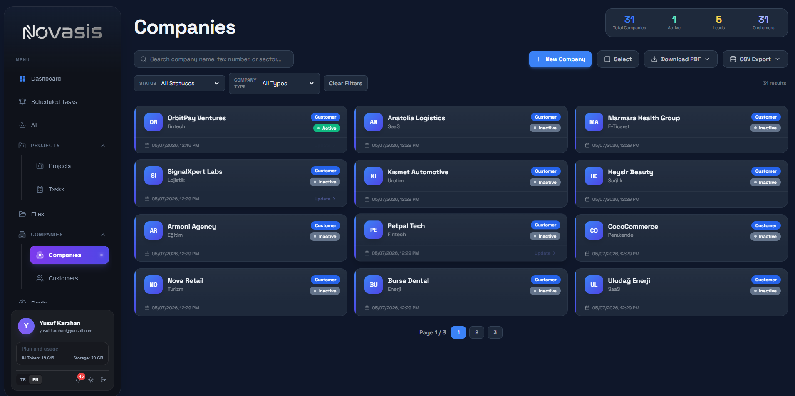Open the CSV Export dropdown

755,59
